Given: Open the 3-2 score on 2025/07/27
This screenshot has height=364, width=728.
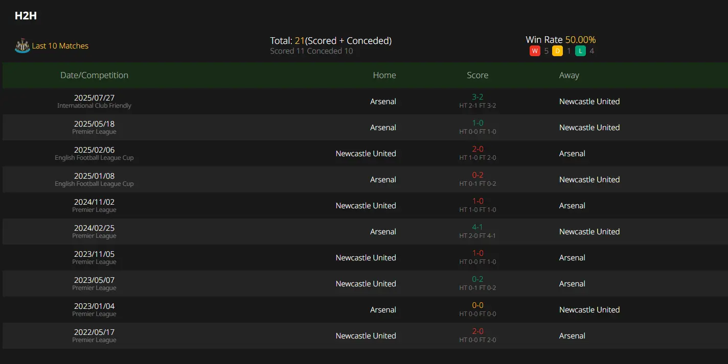Looking at the screenshot, I should 477,97.
